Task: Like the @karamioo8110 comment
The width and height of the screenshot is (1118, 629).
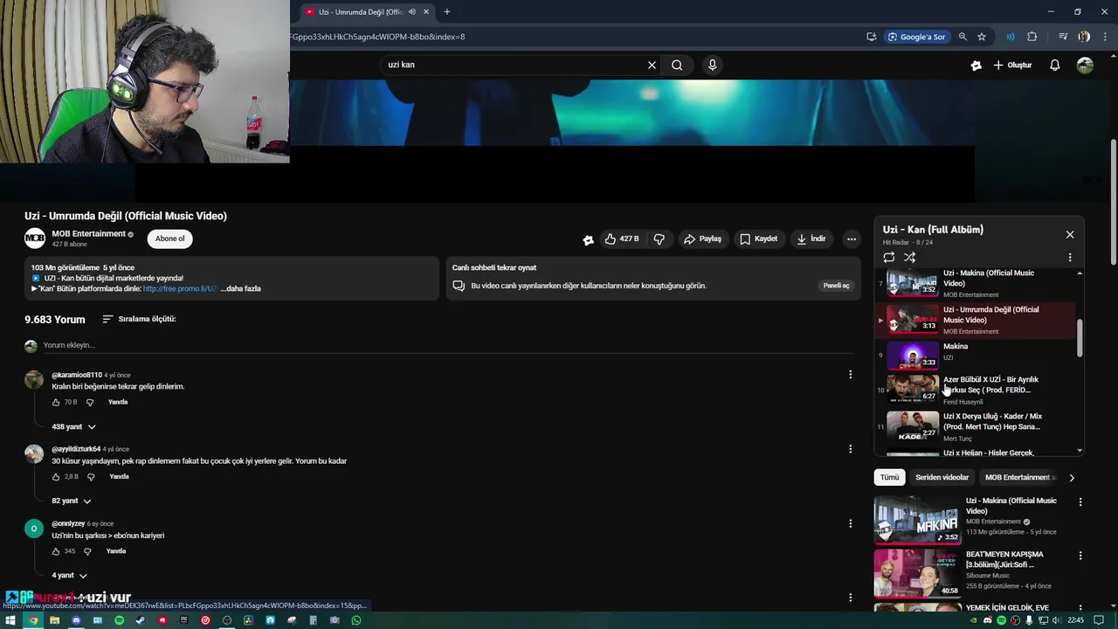Action: click(x=56, y=403)
